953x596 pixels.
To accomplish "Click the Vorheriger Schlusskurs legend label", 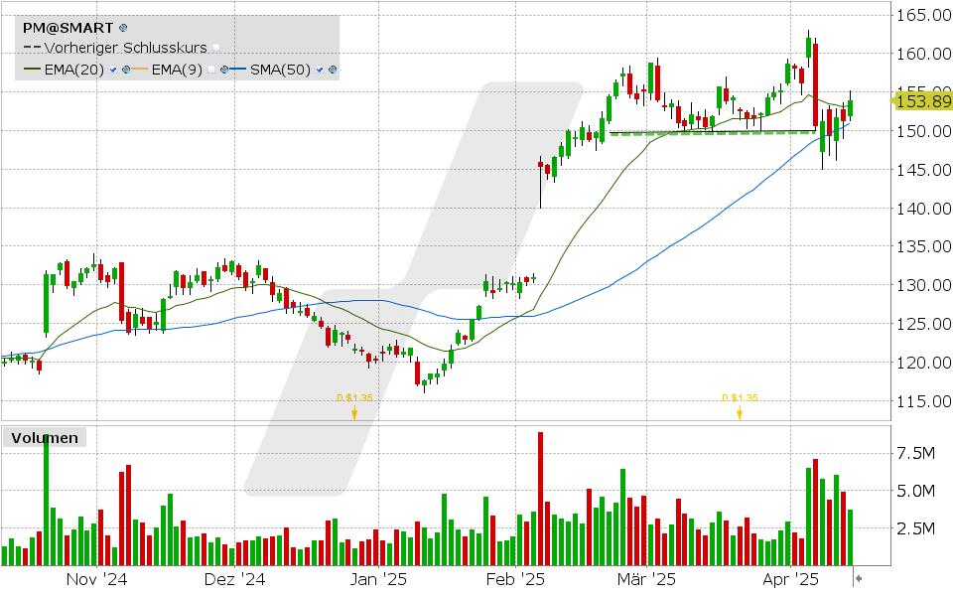I will click(x=126, y=48).
